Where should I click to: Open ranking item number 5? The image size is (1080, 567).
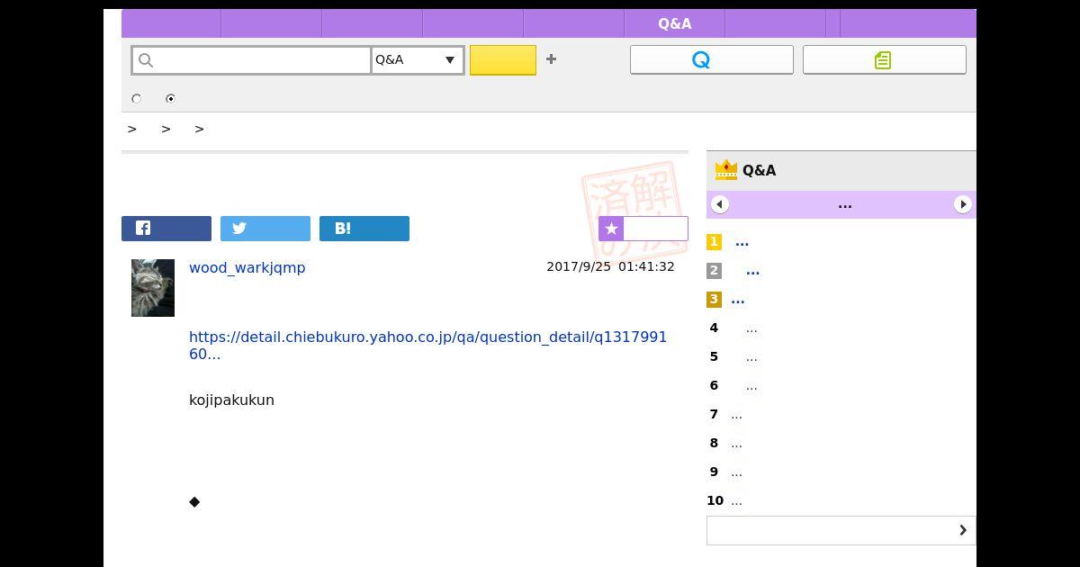[x=751, y=357]
